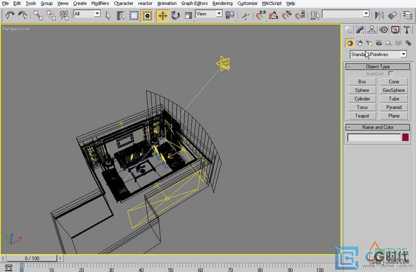Select the Cameras category icon

click(379, 43)
